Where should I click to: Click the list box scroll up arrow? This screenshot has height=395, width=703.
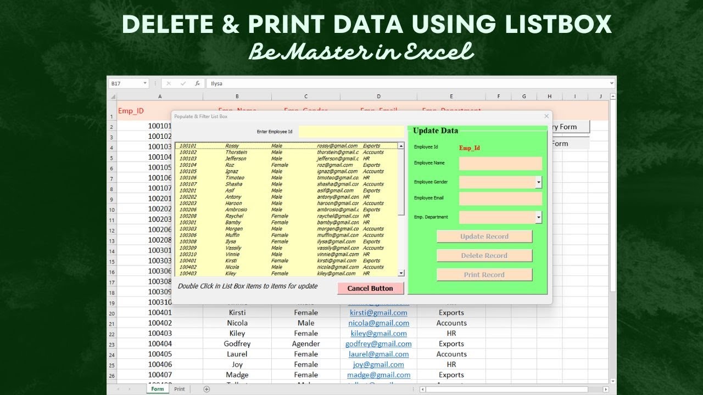pos(401,146)
